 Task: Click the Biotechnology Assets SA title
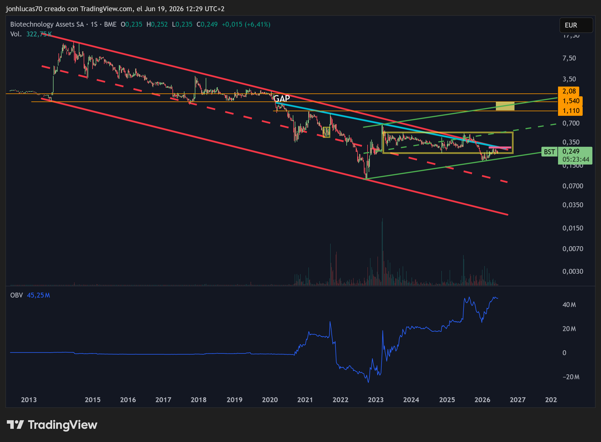(x=47, y=24)
